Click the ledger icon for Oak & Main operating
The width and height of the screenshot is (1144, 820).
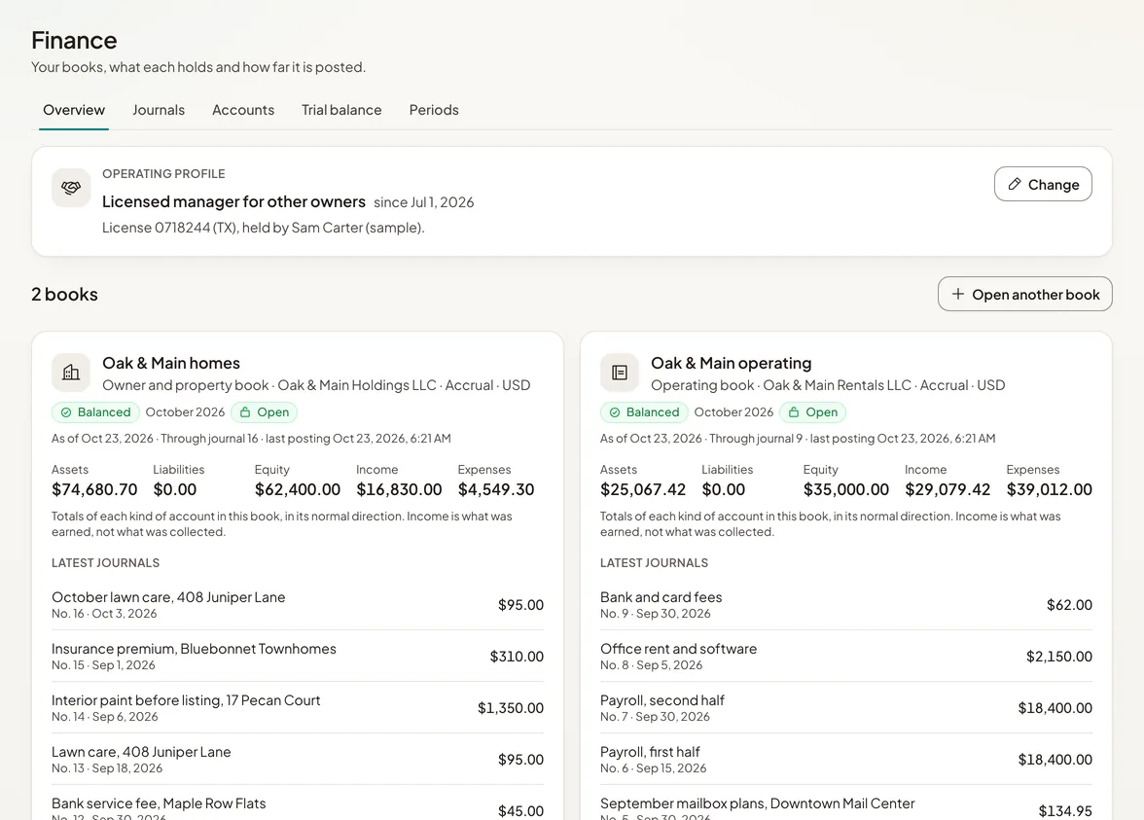coord(620,373)
